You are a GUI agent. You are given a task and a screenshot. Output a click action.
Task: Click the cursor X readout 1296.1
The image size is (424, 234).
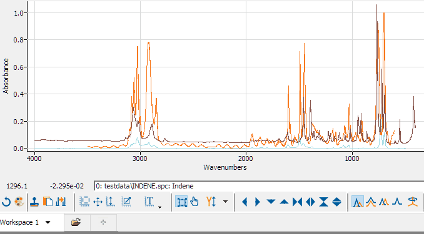click(17, 186)
